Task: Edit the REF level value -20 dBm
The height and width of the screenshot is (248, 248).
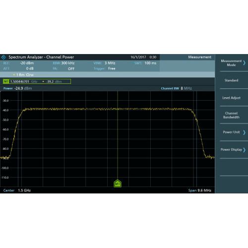Action: coord(27,63)
